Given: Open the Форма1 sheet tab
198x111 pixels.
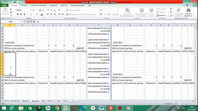Looking at the screenshot, I should [x=26, y=101].
